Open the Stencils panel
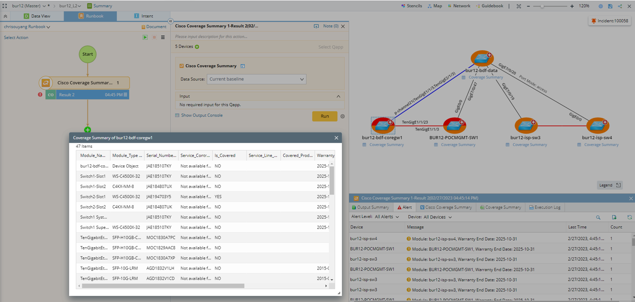 411,6
